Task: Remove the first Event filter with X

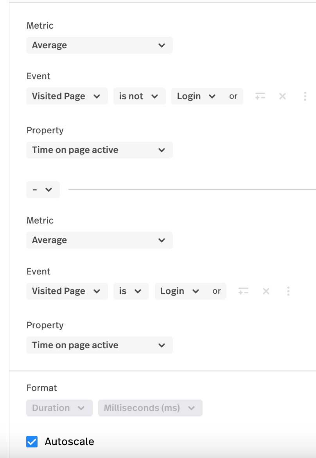Action: 282,96
